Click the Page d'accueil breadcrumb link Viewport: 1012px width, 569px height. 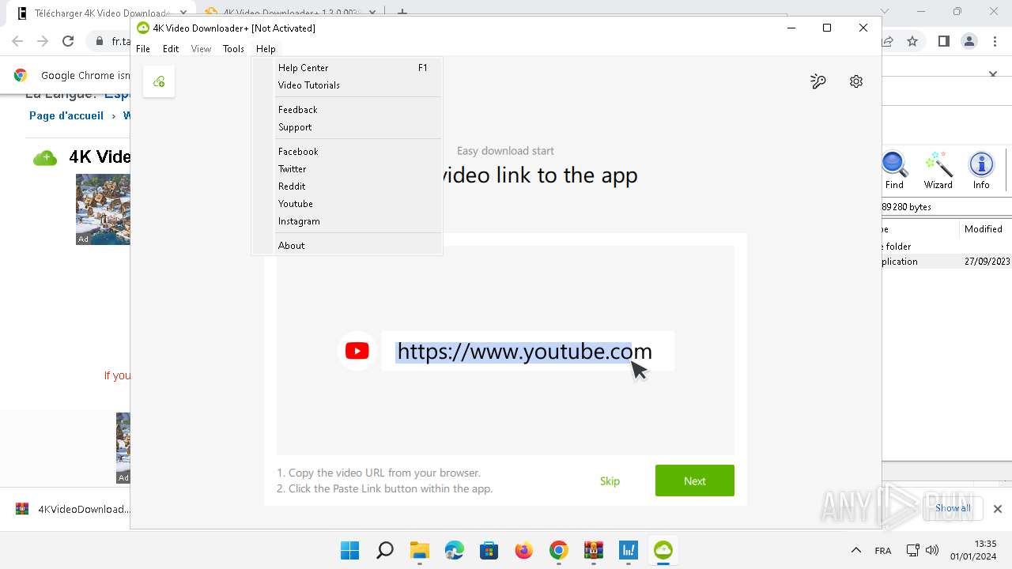(x=66, y=115)
